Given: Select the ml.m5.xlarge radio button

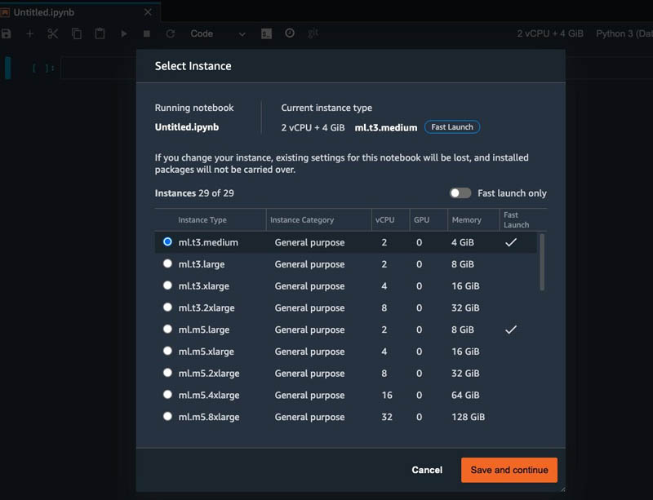Looking at the screenshot, I should (167, 351).
